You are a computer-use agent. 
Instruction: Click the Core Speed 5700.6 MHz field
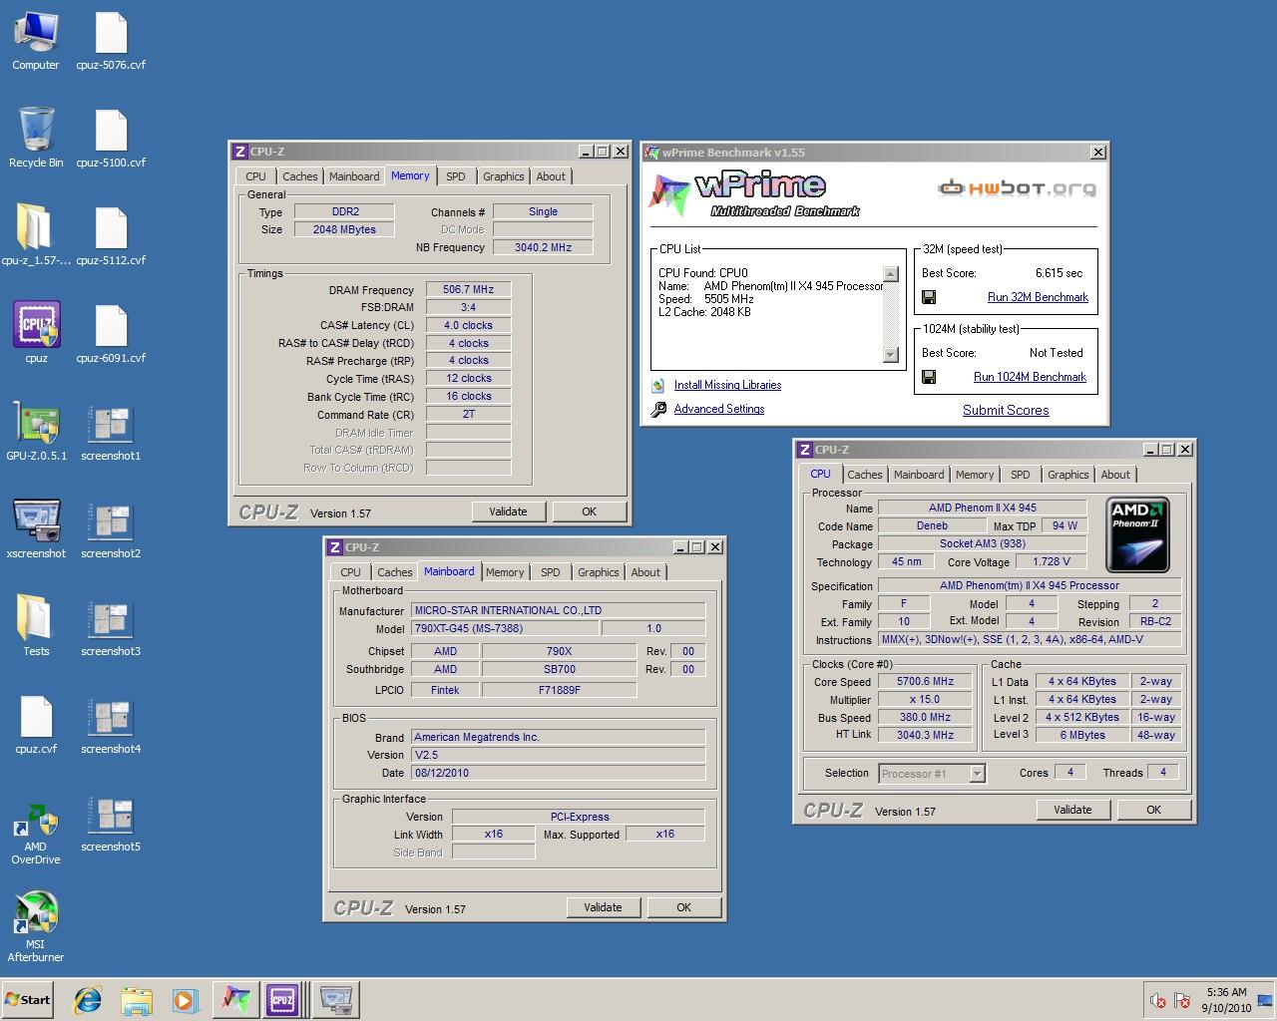pos(925,681)
